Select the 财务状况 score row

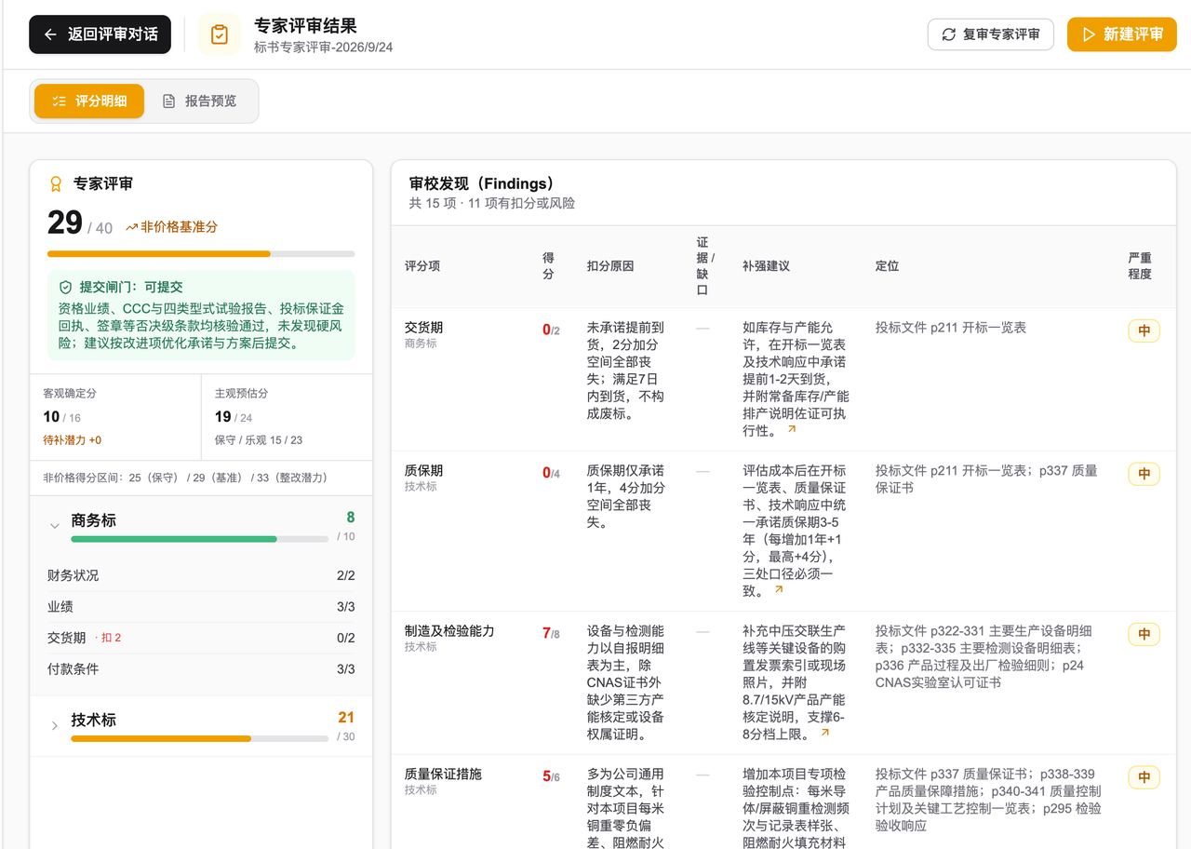pos(201,575)
